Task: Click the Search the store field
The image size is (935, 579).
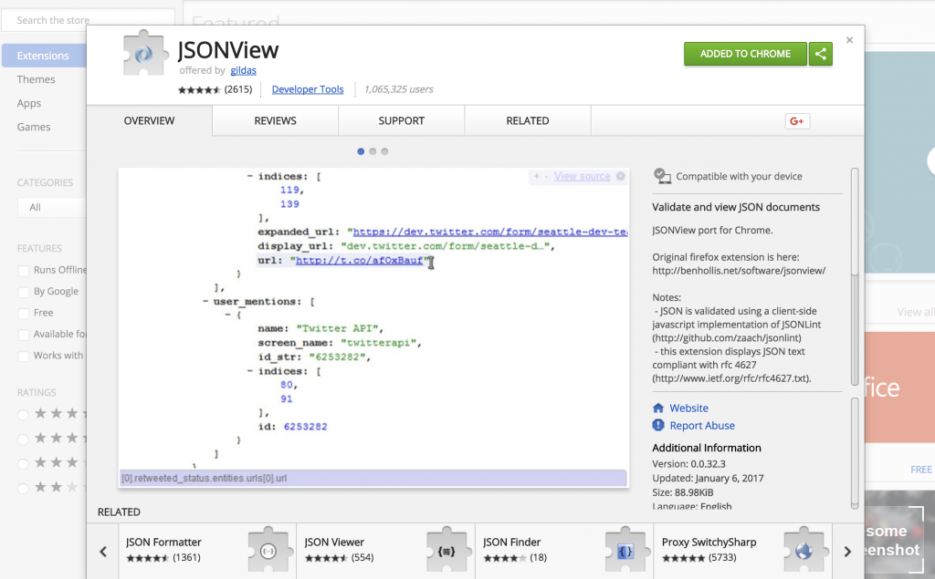Action: point(89,20)
